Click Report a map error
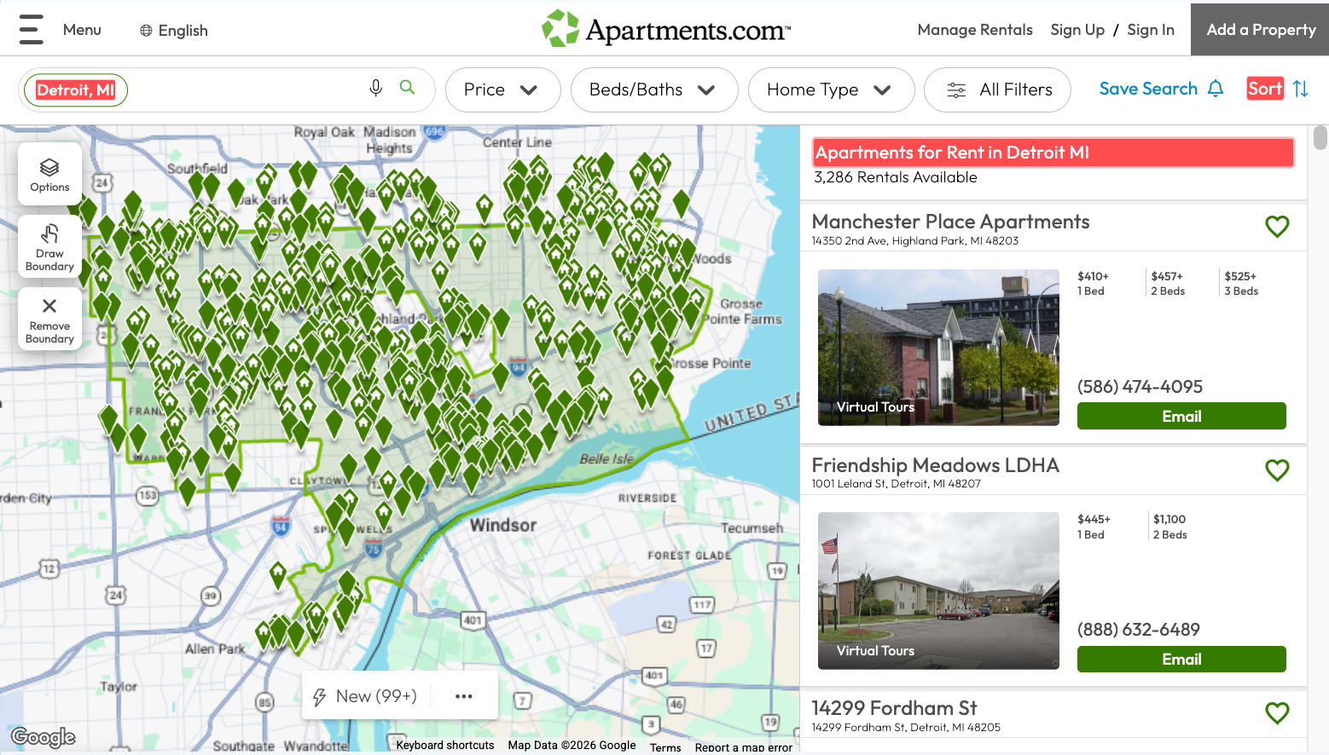This screenshot has width=1329, height=755. point(744,747)
